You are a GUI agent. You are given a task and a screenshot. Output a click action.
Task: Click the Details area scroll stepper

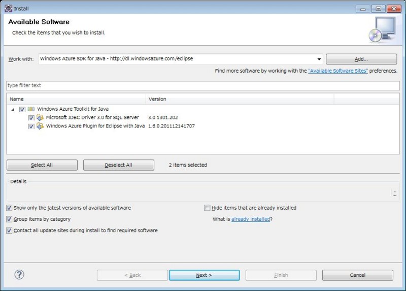point(395,193)
